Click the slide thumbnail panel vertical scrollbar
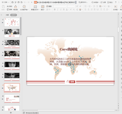Viewport: 122px width, 114px height. (x=21, y=26)
